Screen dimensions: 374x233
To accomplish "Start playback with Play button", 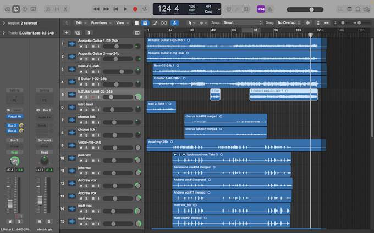I will point(125,9).
